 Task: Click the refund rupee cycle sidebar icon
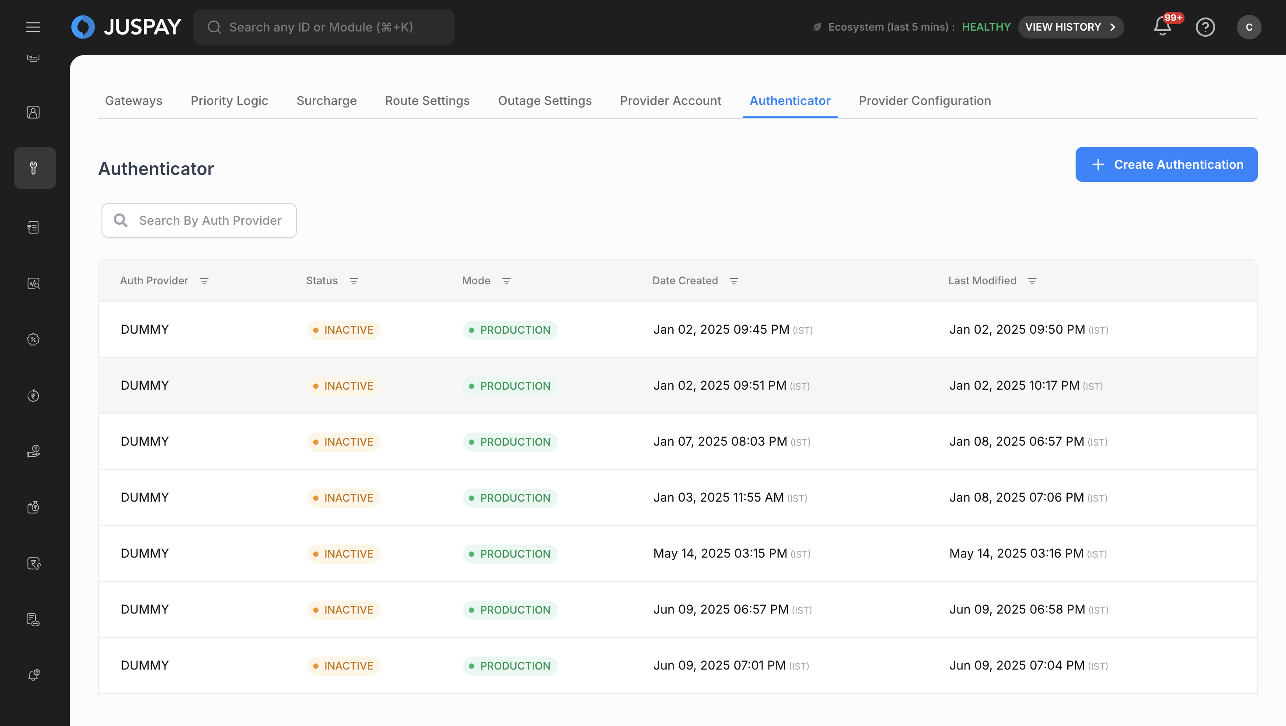[33, 395]
